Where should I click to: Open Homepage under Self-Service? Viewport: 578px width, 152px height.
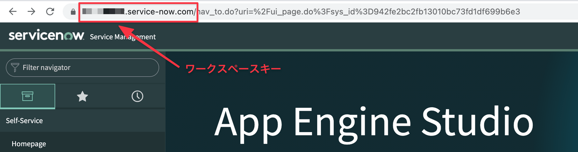(x=29, y=144)
